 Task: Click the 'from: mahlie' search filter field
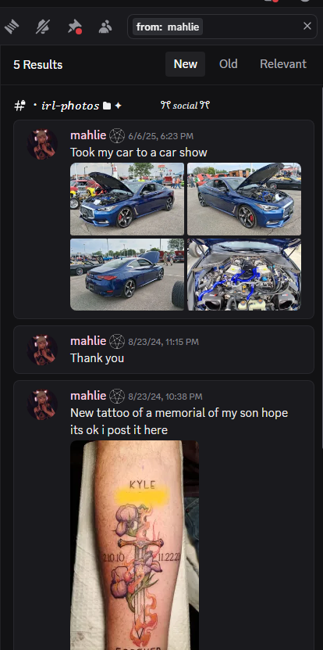pyautogui.click(x=222, y=27)
